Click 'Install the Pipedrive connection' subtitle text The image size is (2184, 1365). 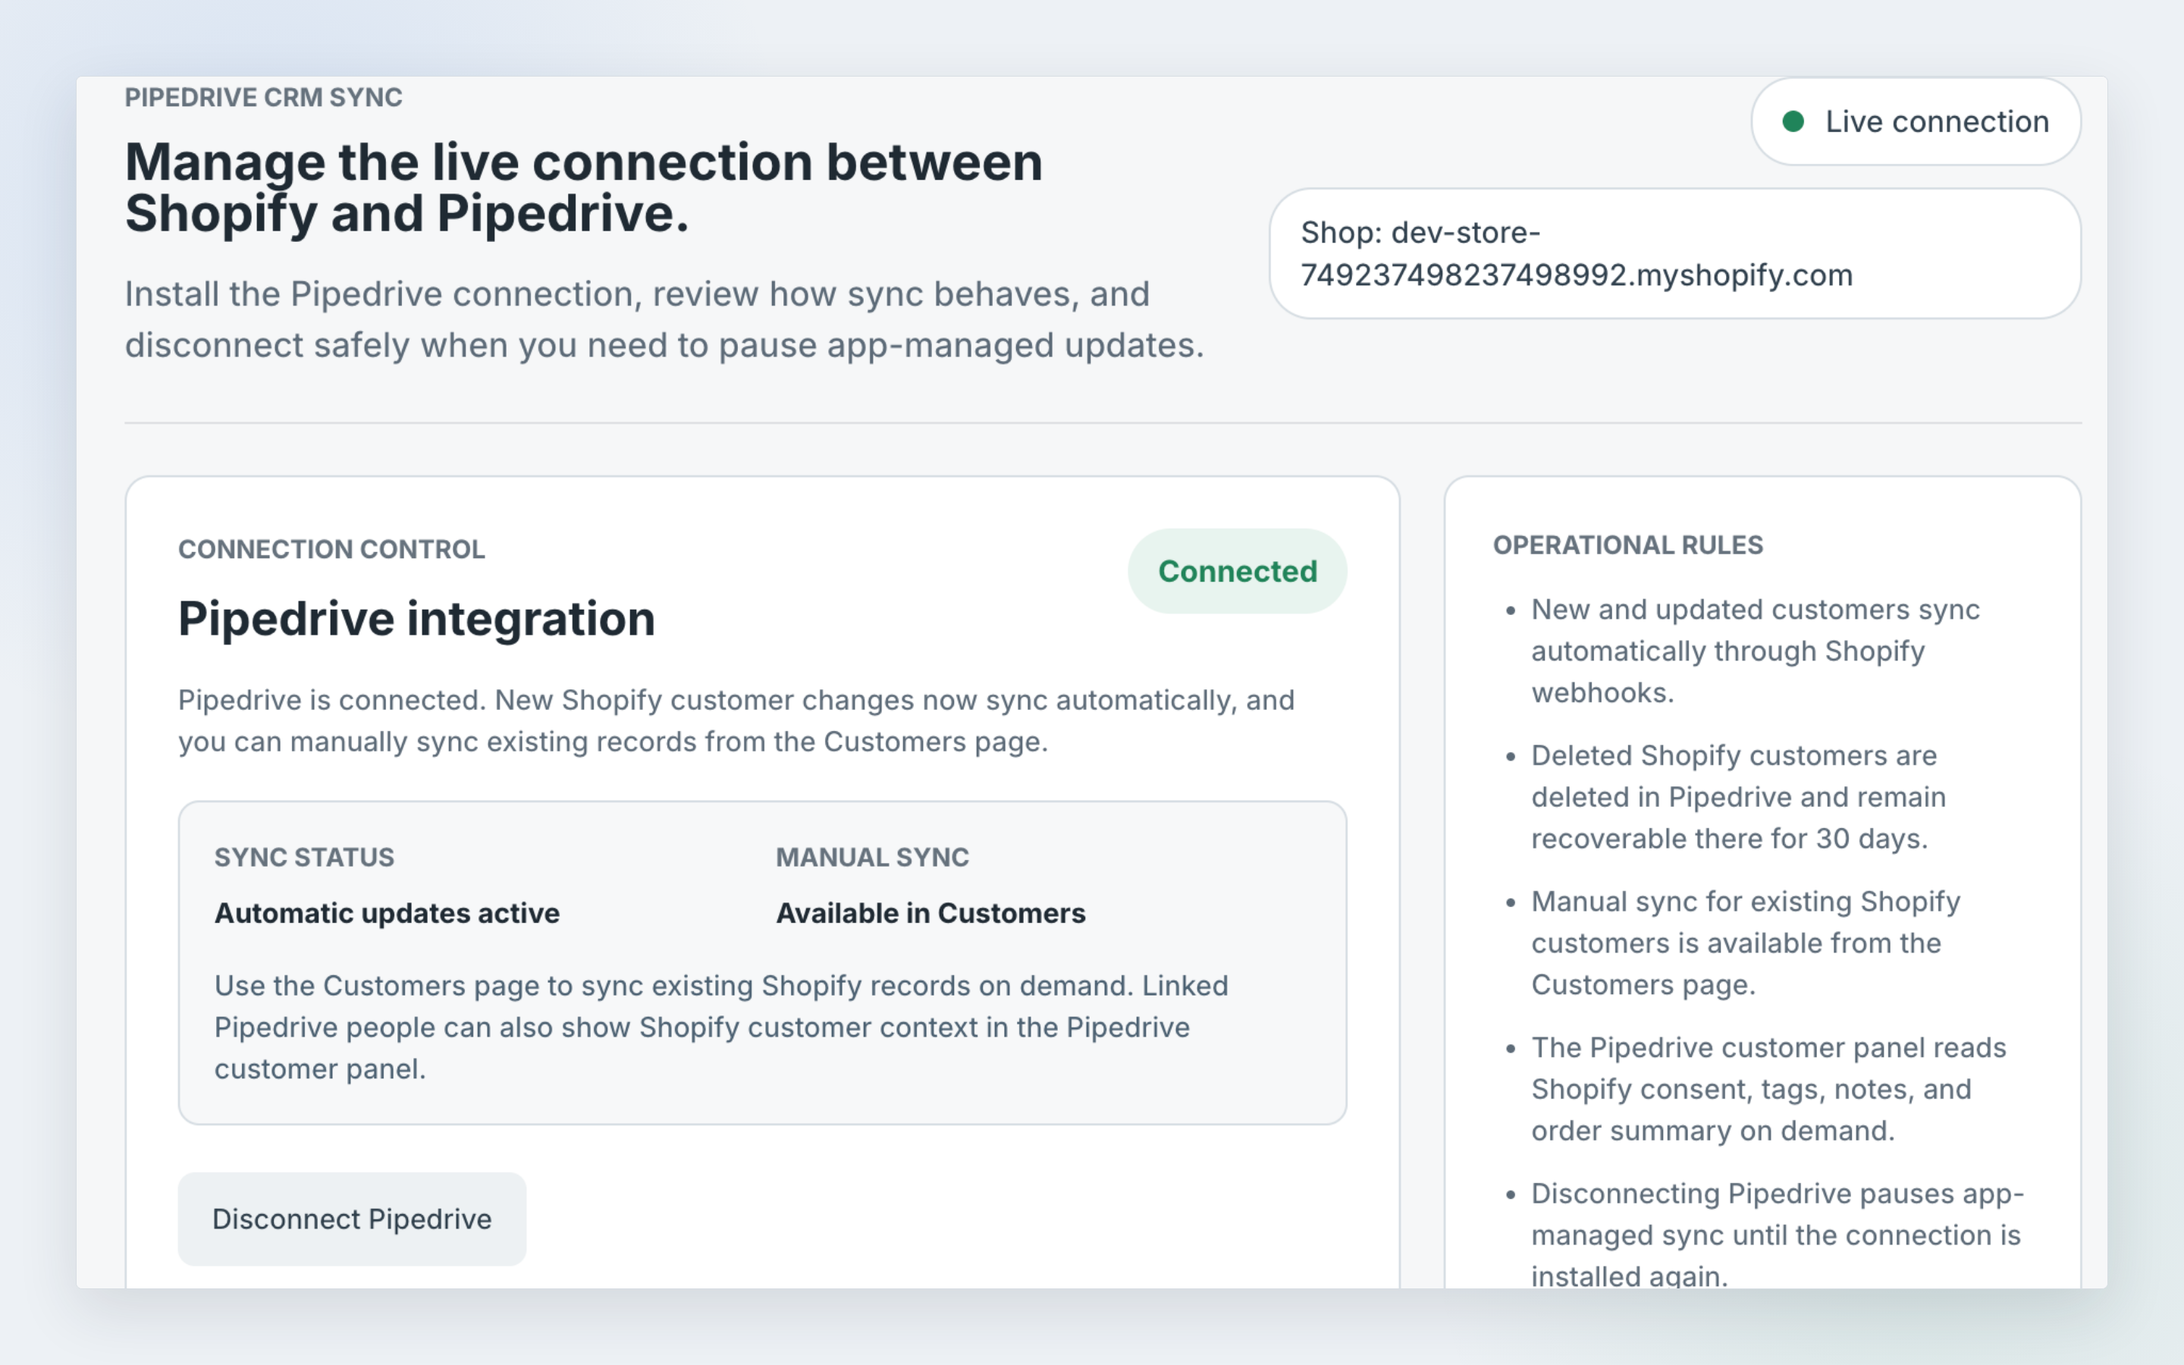coord(664,319)
